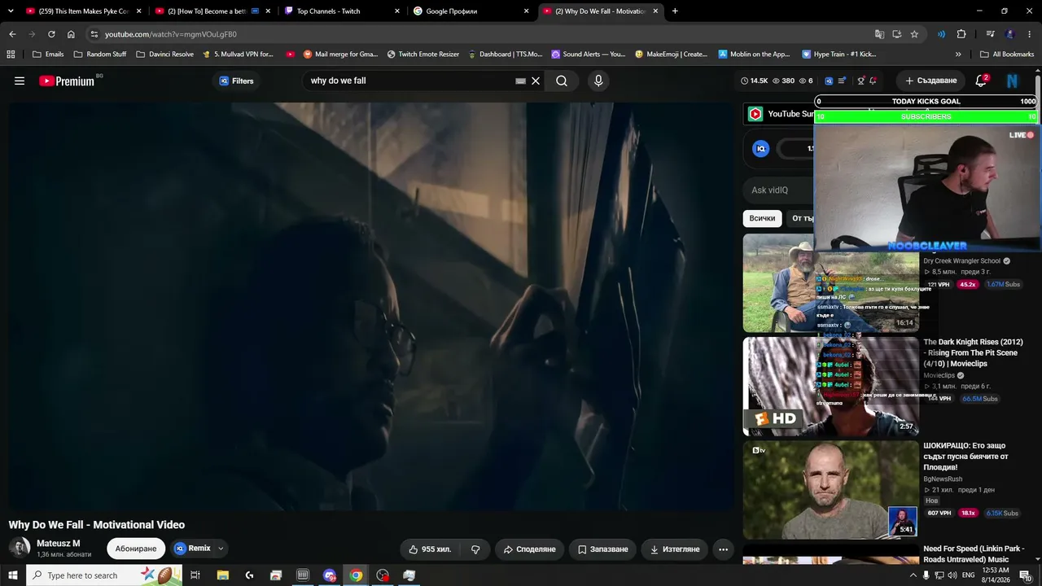This screenshot has height=586, width=1042.
Task: Switch to the Top Channels - Twitch tab
Action: tap(342, 11)
